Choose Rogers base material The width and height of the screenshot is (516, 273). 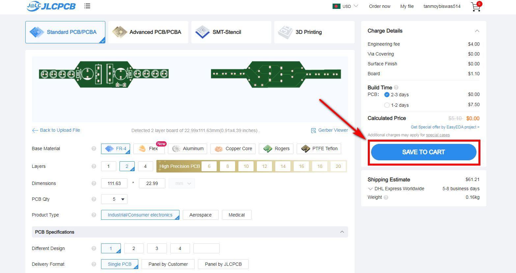click(x=276, y=149)
